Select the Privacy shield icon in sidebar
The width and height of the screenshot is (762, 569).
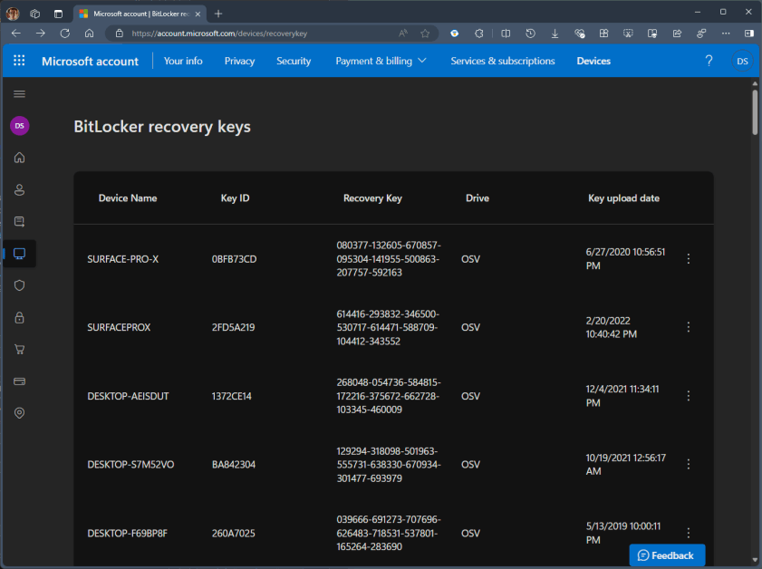[x=19, y=284]
